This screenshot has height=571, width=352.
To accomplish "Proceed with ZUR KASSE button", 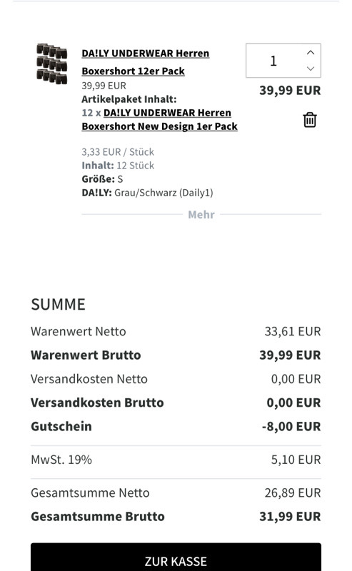I will (176, 557).
